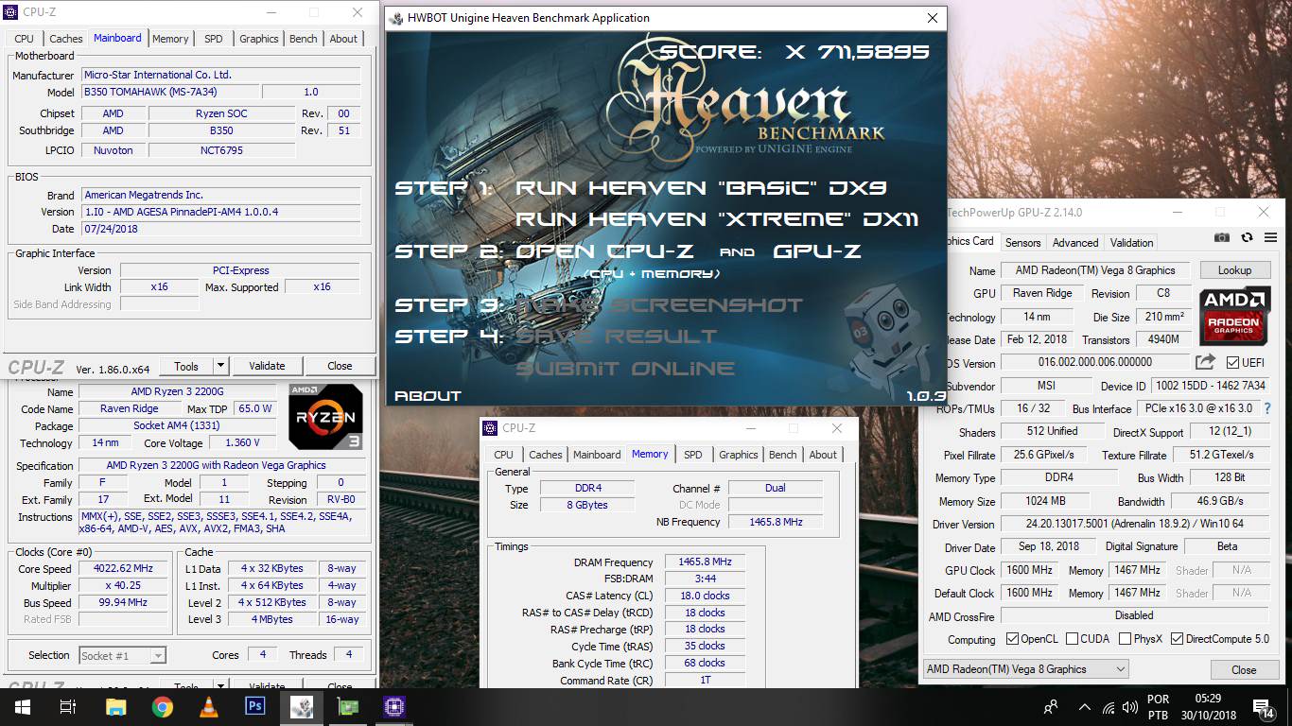Switch to CPU-Z via its purple taskbar icon
Viewport: 1292px width, 726px height.
point(394,706)
